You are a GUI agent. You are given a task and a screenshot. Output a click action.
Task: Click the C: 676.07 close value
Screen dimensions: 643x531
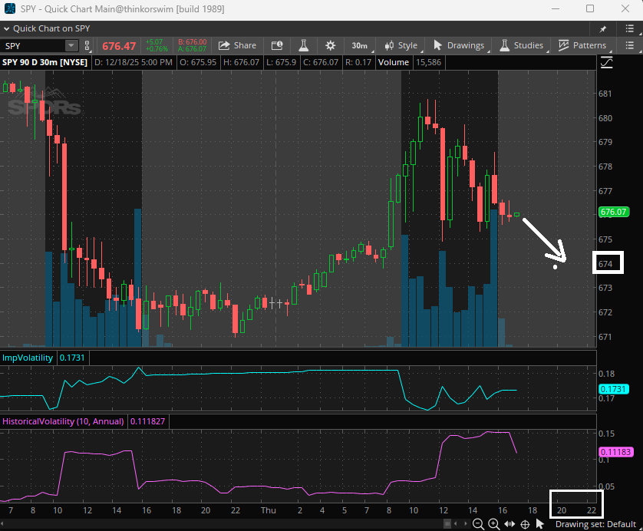point(321,62)
